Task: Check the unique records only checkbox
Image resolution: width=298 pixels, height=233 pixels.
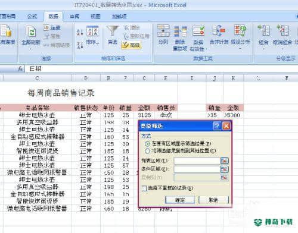Action: point(144,188)
